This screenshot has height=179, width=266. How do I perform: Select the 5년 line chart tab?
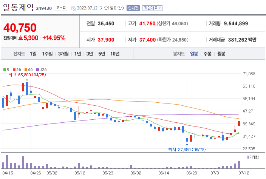coord(102,54)
